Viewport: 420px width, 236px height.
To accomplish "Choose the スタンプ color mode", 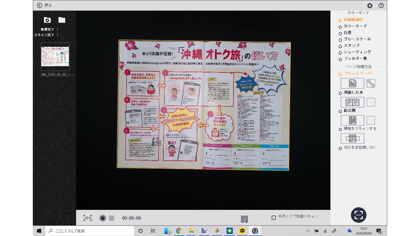I will (x=340, y=46).
